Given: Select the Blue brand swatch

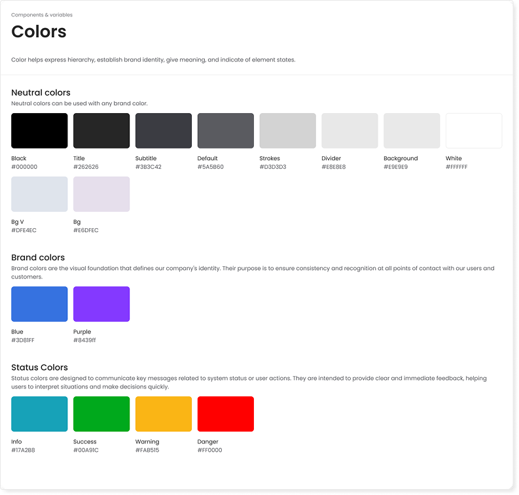Looking at the screenshot, I should 39,304.
